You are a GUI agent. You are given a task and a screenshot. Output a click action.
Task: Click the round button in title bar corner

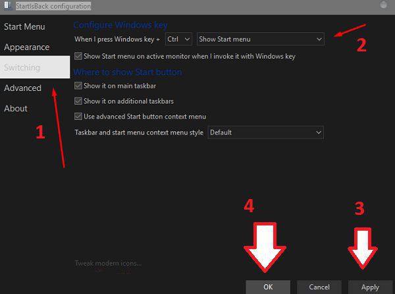point(383,5)
